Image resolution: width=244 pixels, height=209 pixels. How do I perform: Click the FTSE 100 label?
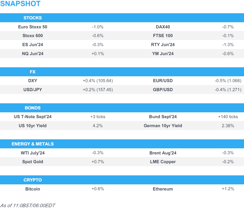[163, 36]
